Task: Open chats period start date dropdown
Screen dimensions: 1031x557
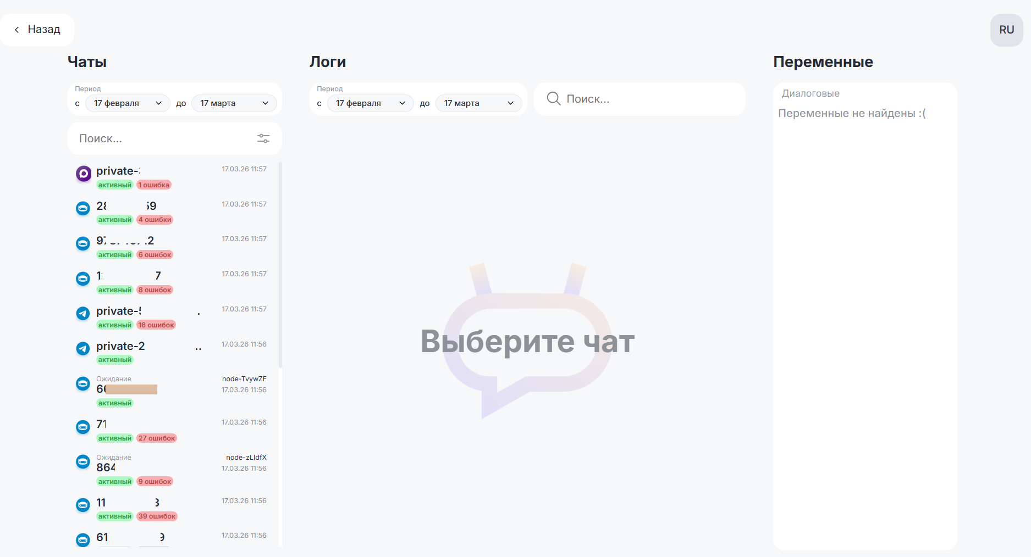Action: click(128, 103)
